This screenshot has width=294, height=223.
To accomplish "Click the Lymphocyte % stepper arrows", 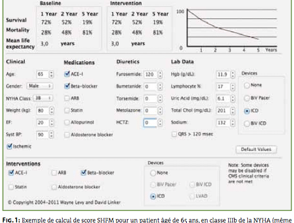I will [x=233, y=87].
